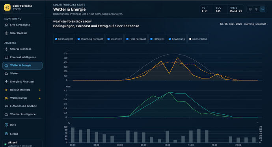Open Hilfe help page
The width and height of the screenshot is (272, 147).
click(x=22, y=125)
